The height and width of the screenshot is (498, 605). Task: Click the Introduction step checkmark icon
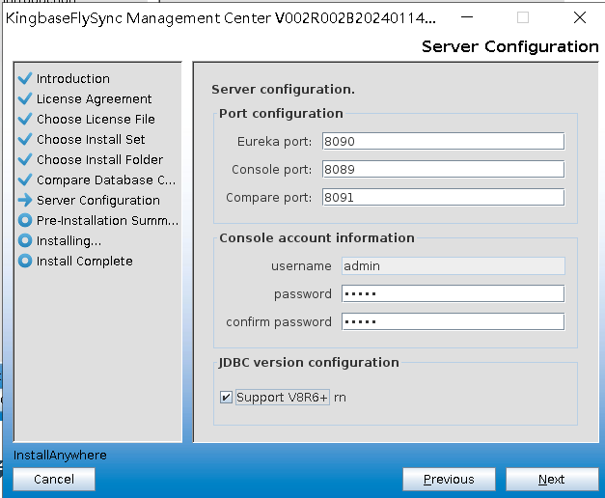click(25, 78)
